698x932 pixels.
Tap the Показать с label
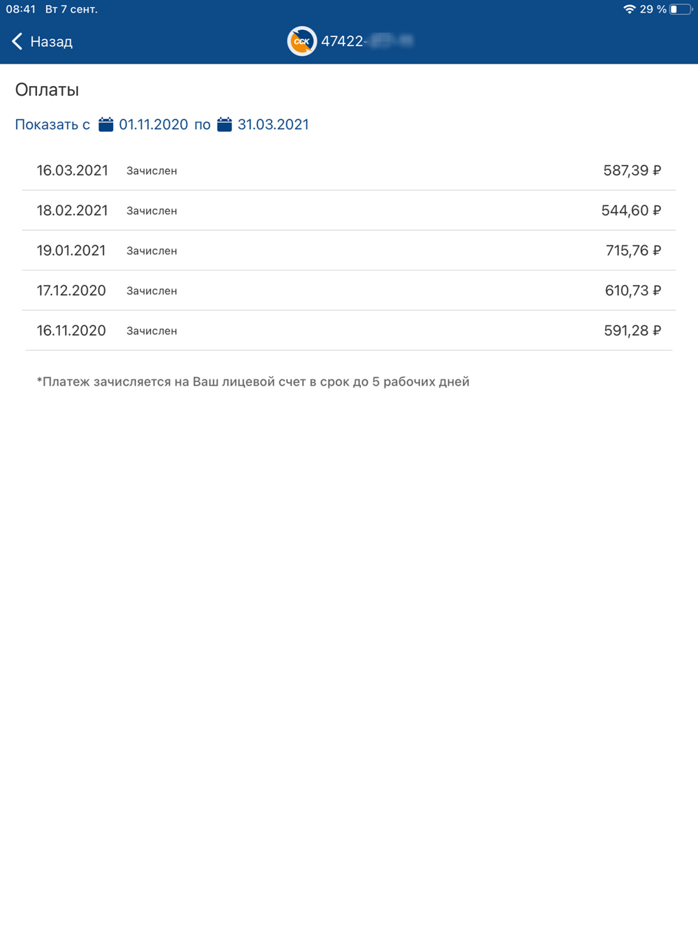52,124
